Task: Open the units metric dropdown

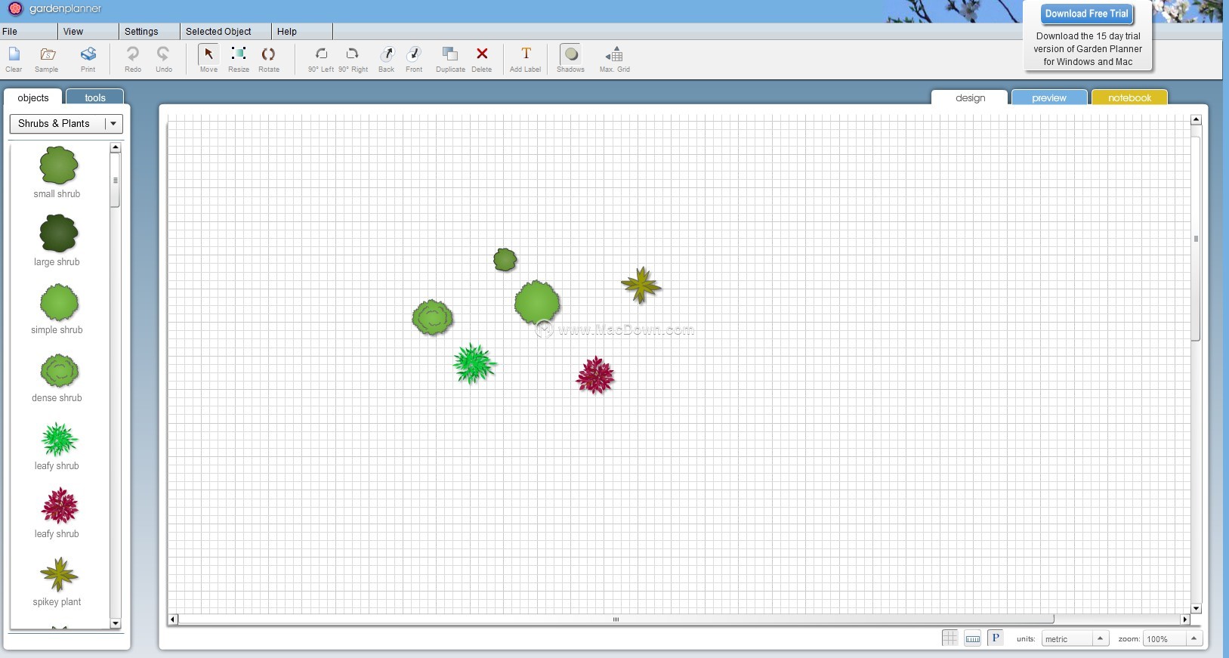Action: [x=1075, y=638]
